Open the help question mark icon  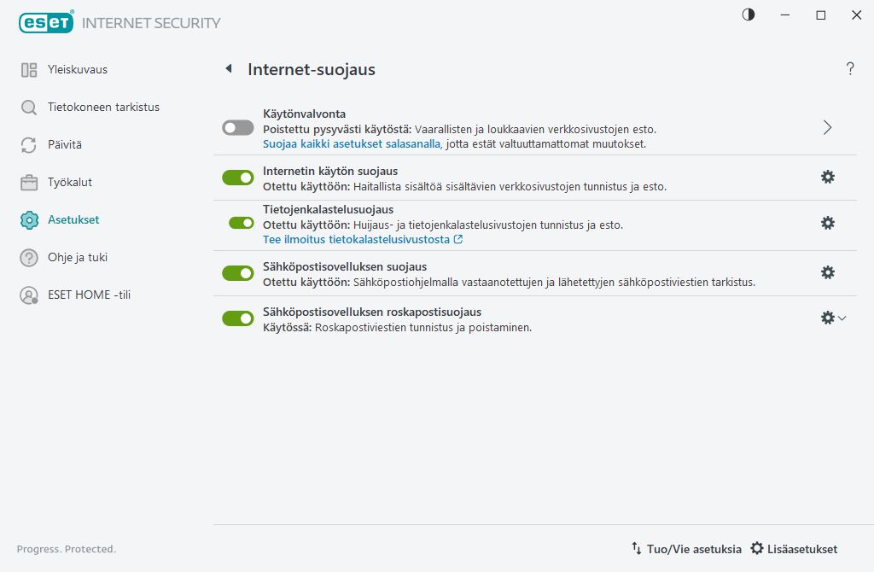(850, 69)
